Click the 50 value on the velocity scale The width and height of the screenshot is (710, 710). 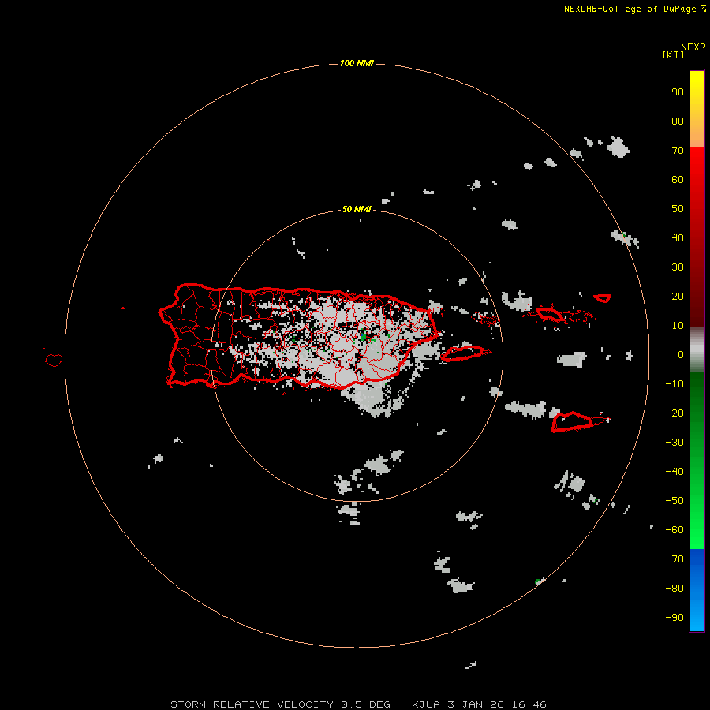(678, 209)
